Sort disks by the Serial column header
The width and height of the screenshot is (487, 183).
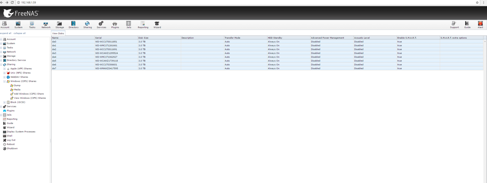[x=116, y=38]
